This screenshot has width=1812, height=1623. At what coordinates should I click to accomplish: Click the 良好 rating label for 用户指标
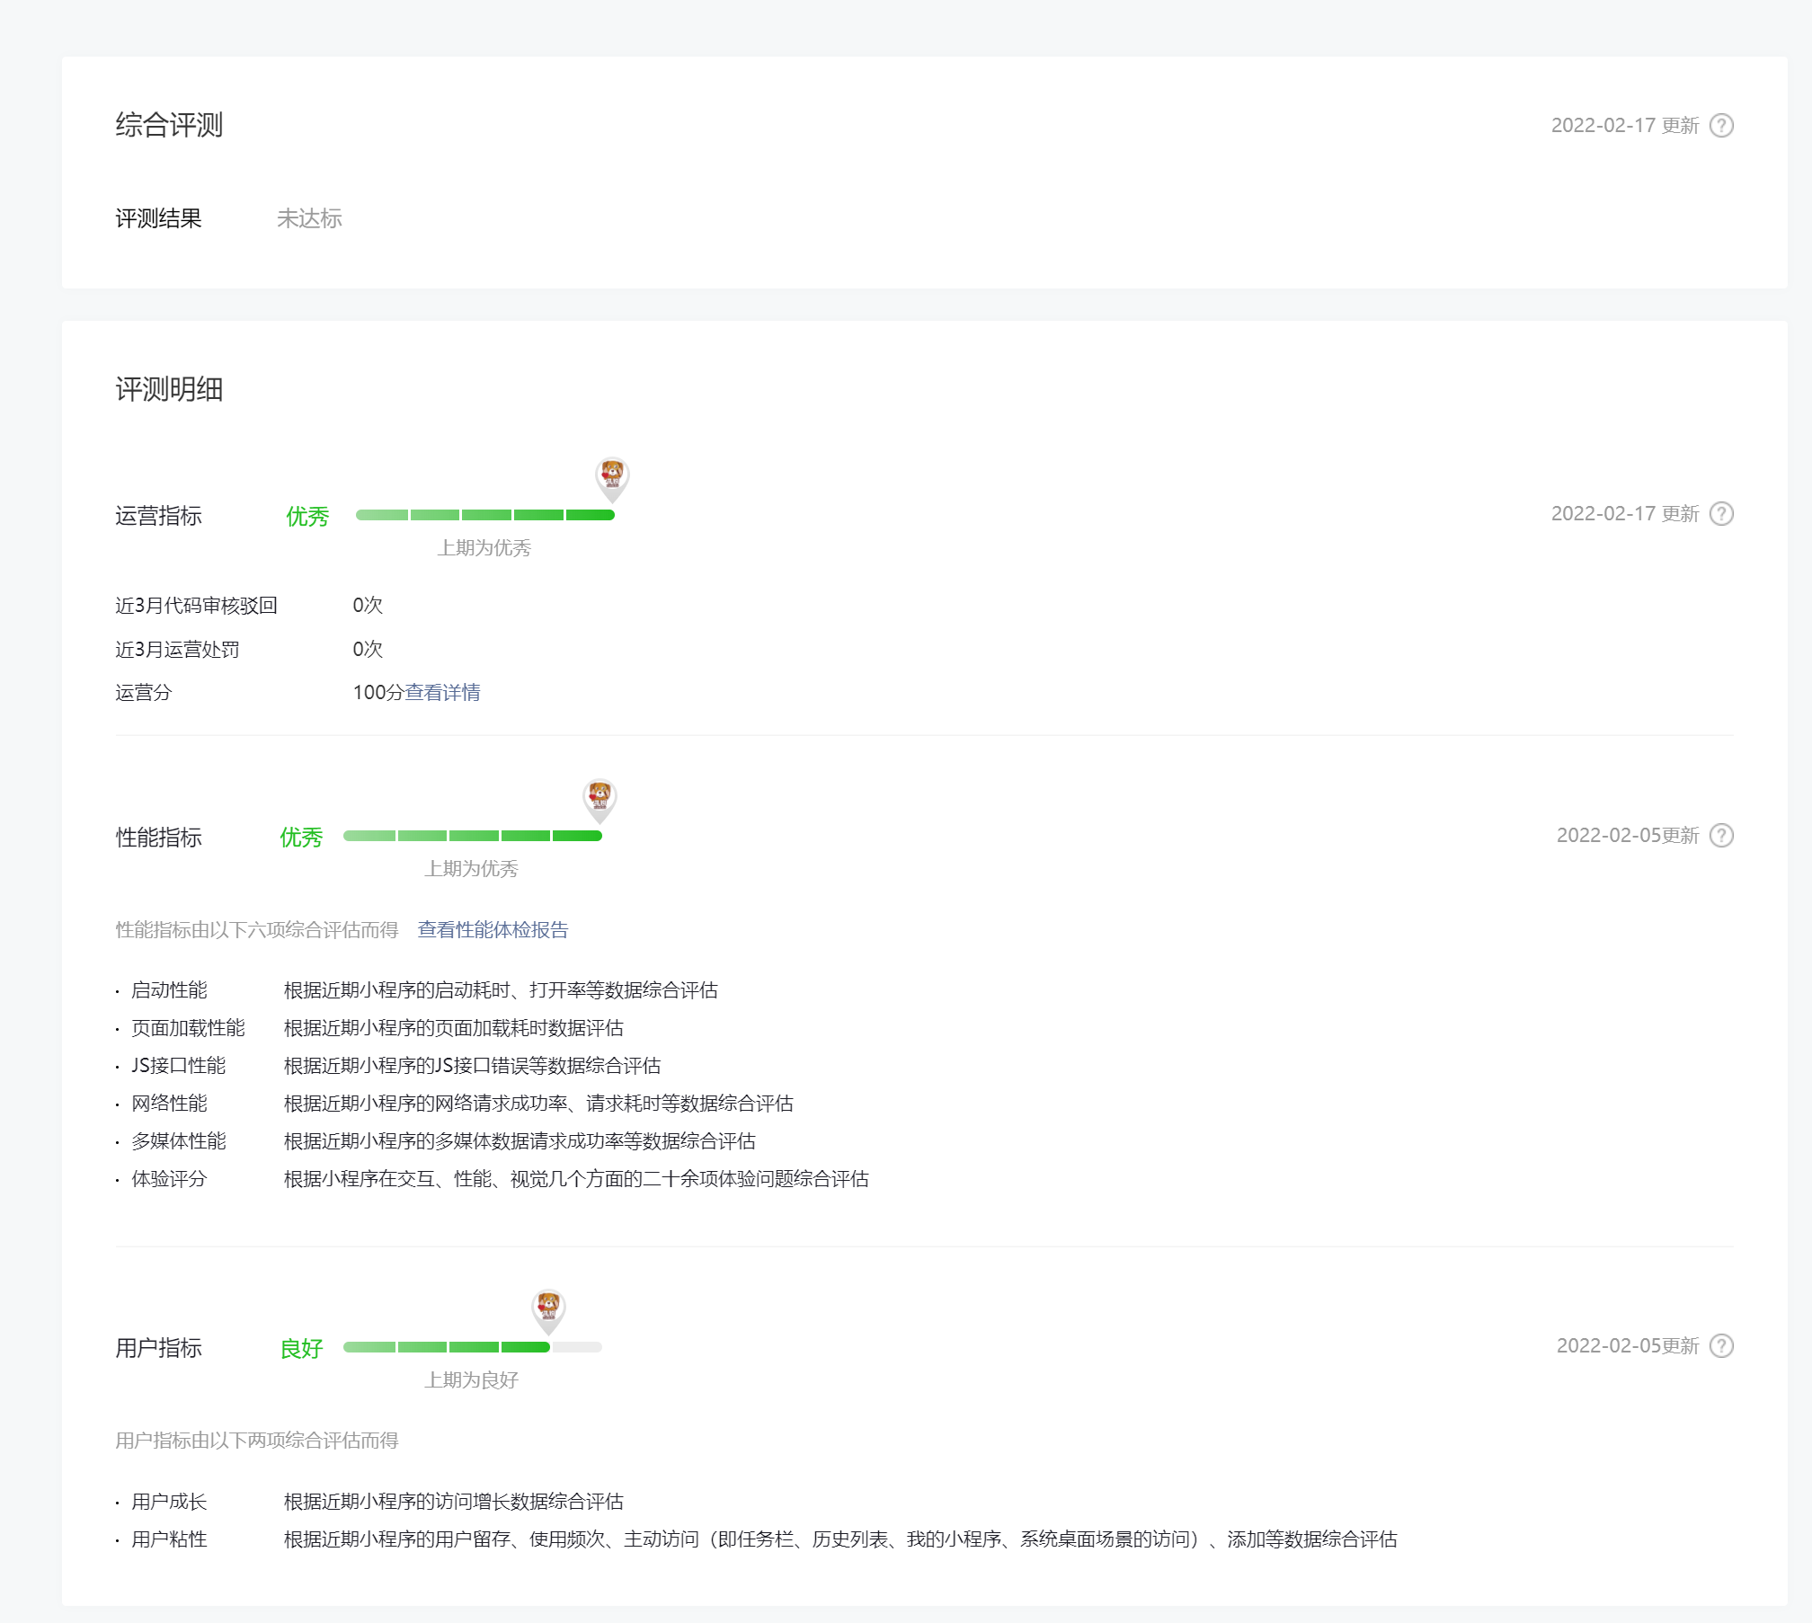pyautogui.click(x=301, y=1348)
